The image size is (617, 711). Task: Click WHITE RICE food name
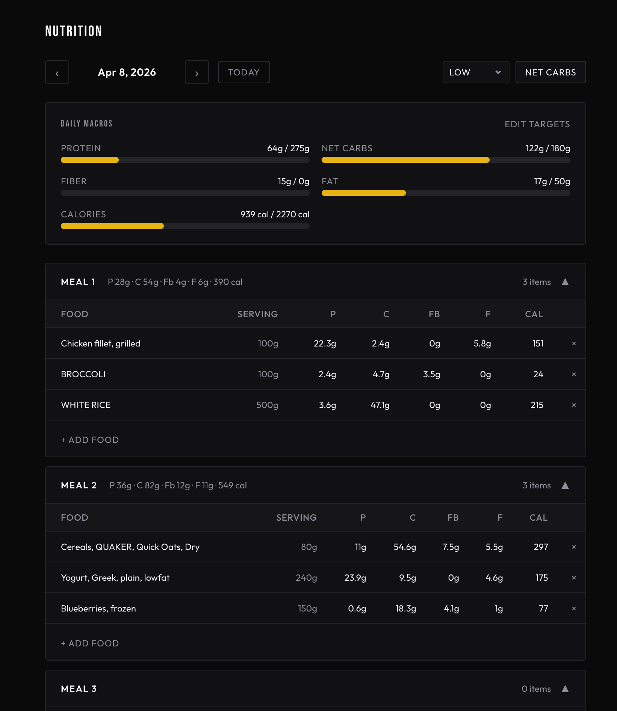pos(86,405)
